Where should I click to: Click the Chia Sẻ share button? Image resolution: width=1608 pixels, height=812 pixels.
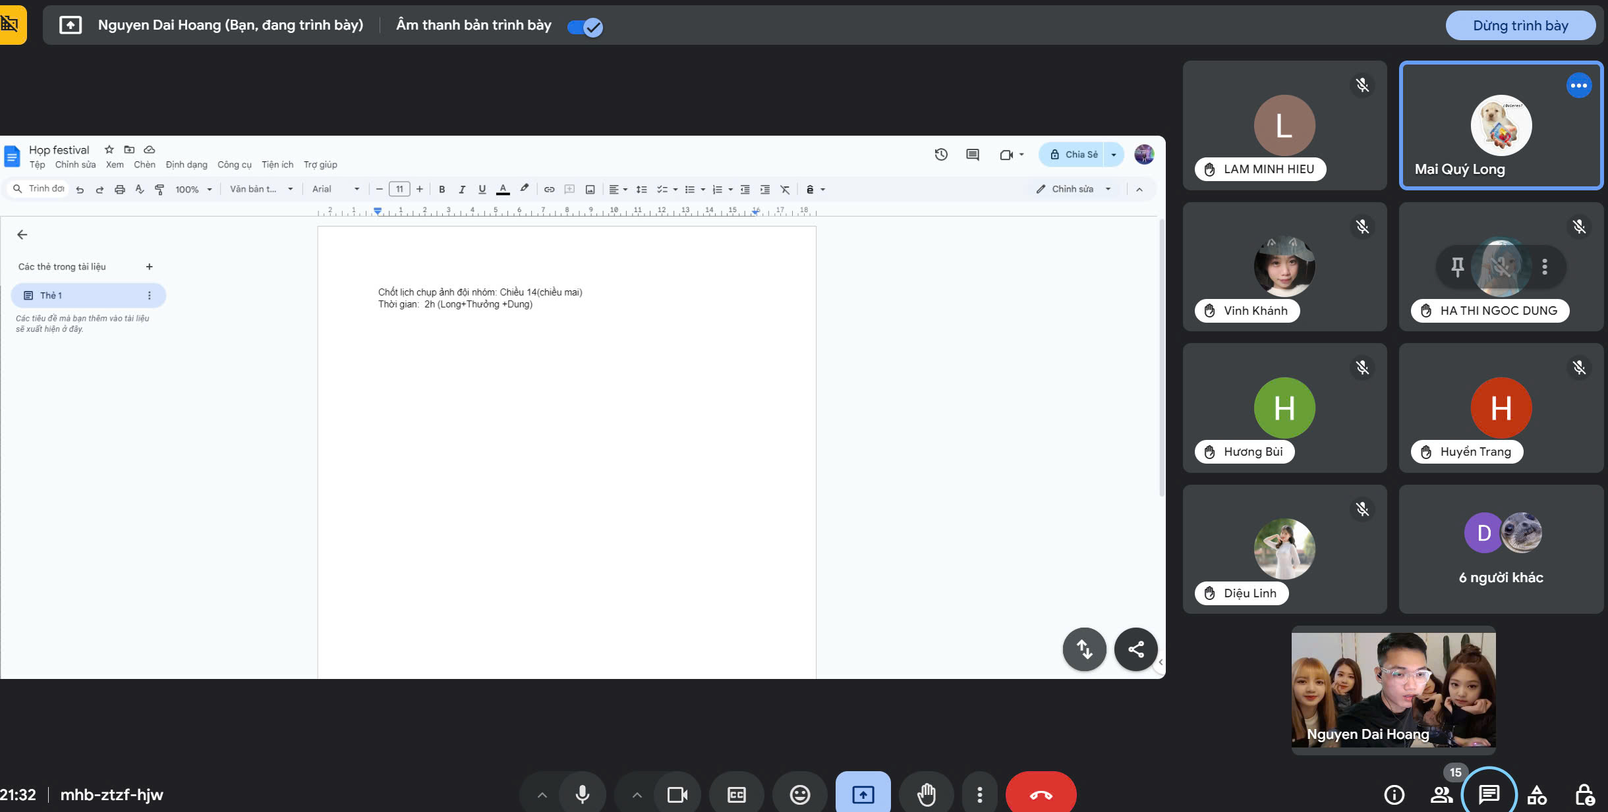(x=1074, y=154)
